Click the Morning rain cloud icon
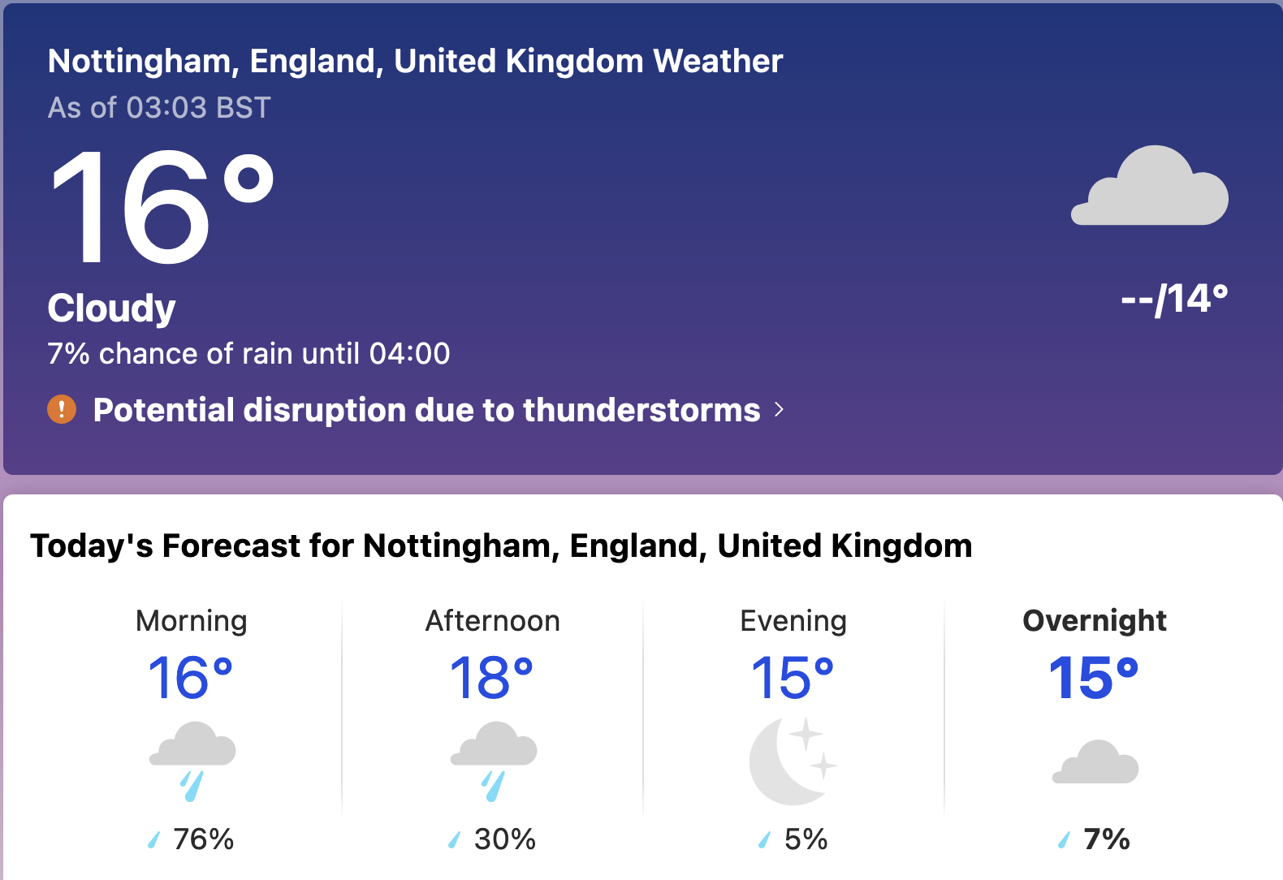1283x880 pixels. pos(192,760)
